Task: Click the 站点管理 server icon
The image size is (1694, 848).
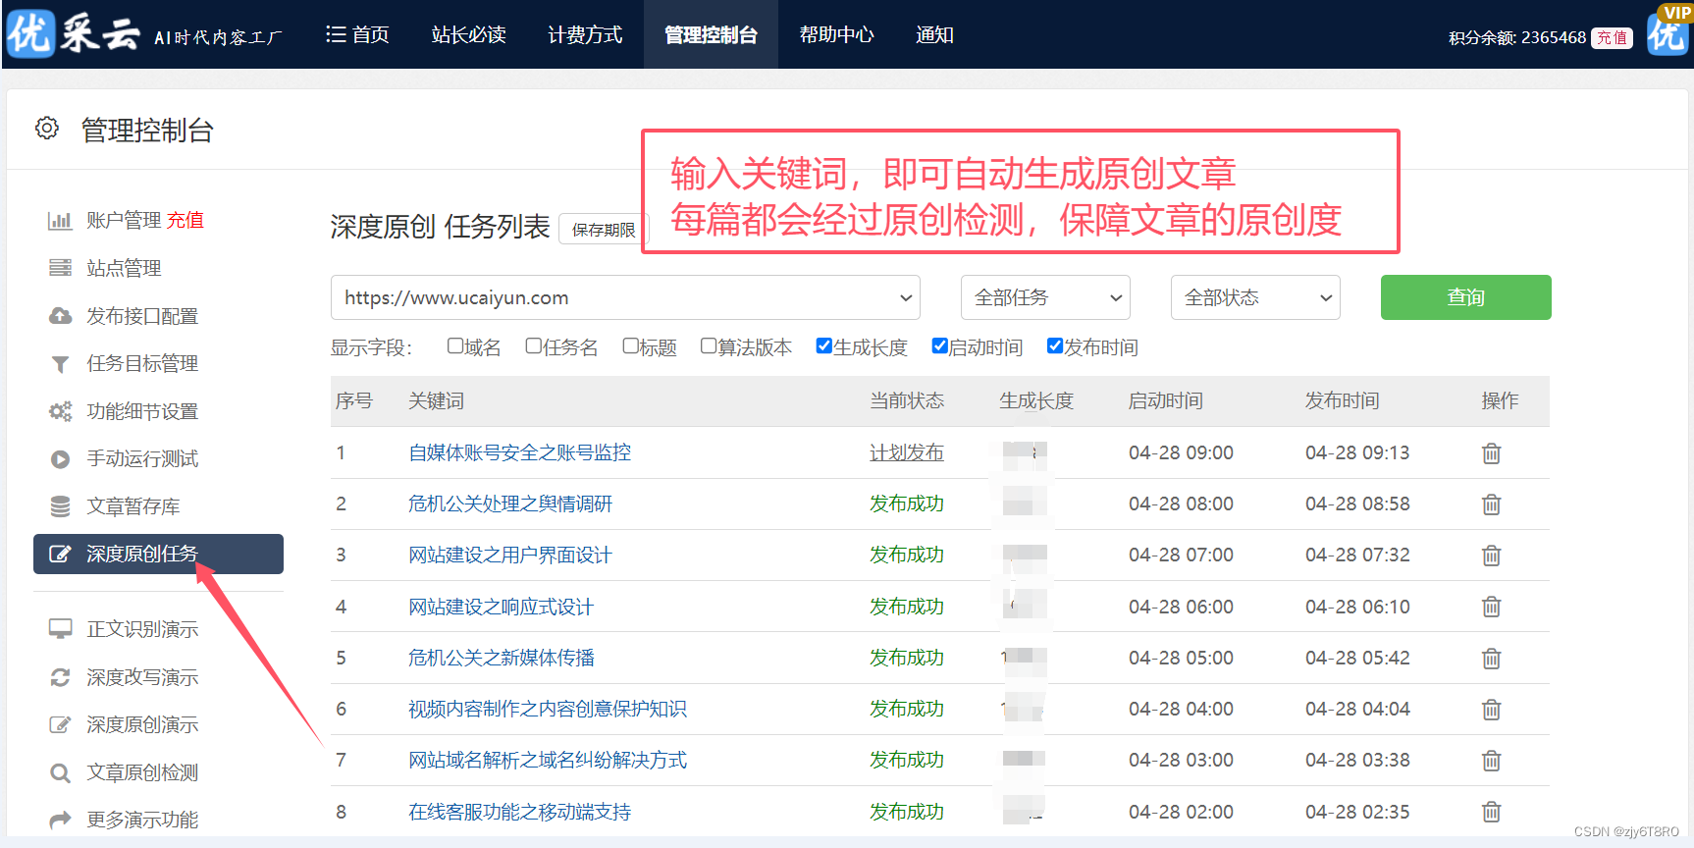Action: [60, 268]
